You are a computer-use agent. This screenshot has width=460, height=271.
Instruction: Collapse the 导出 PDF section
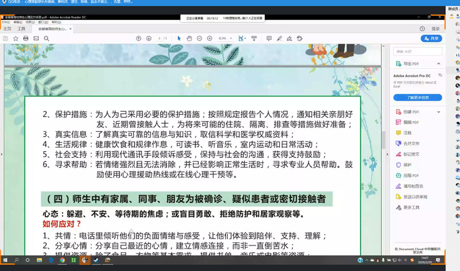[x=439, y=64]
